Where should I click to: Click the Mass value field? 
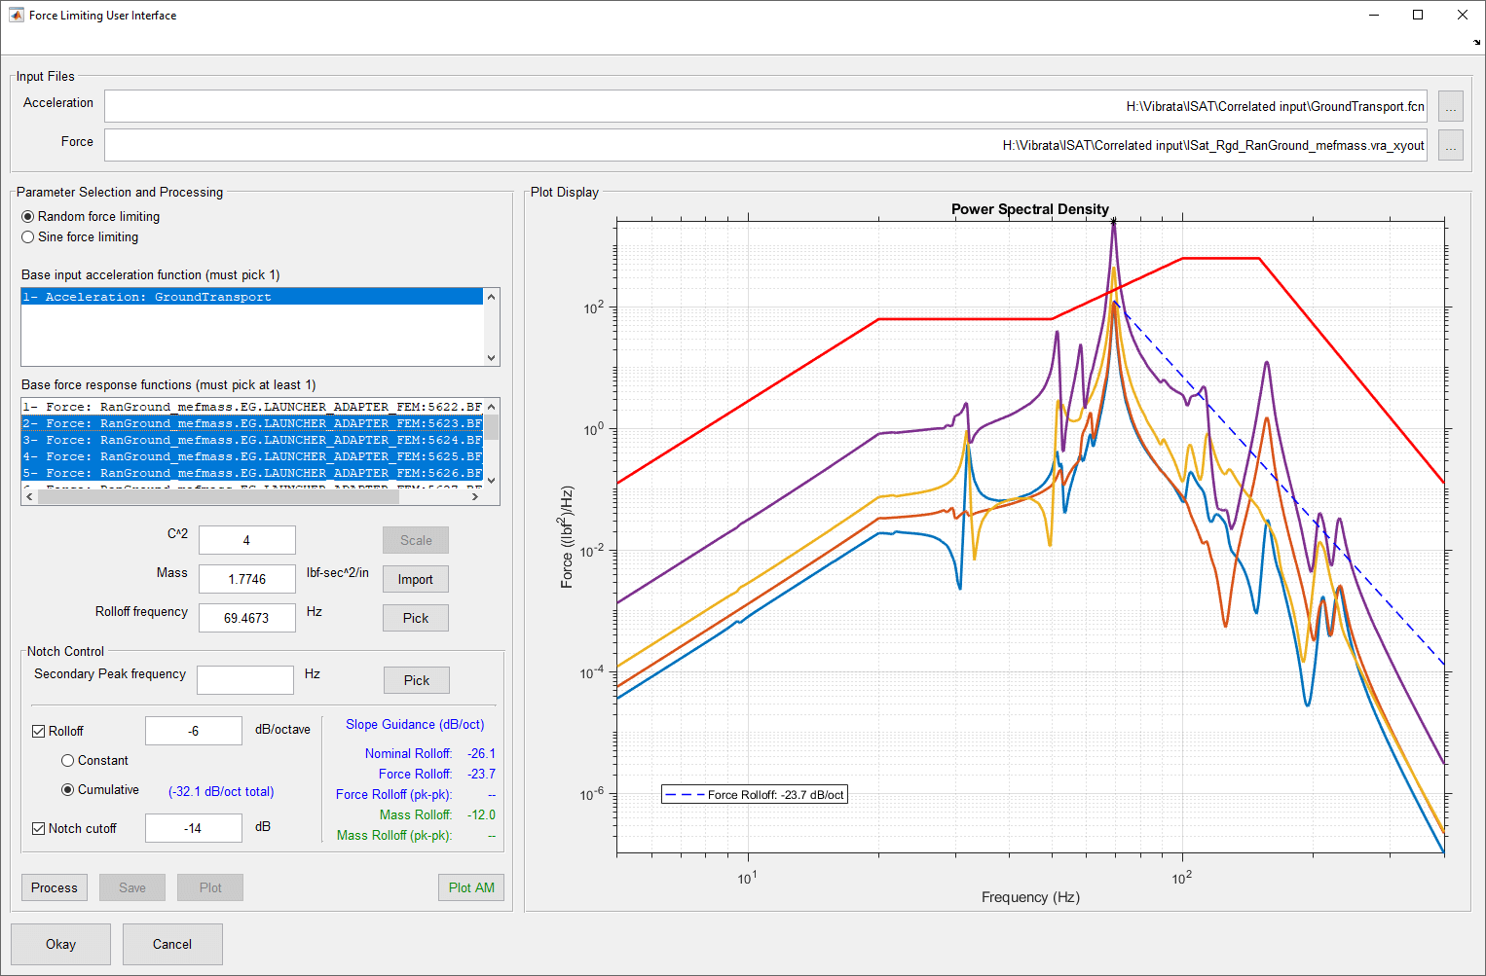(247, 579)
